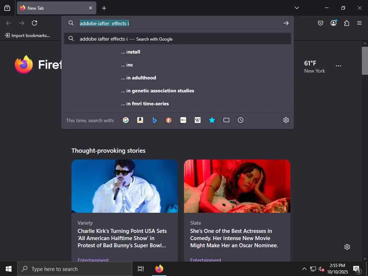Open Extensions puzzle icon
This screenshot has width=368, height=276.
[x=346, y=23]
